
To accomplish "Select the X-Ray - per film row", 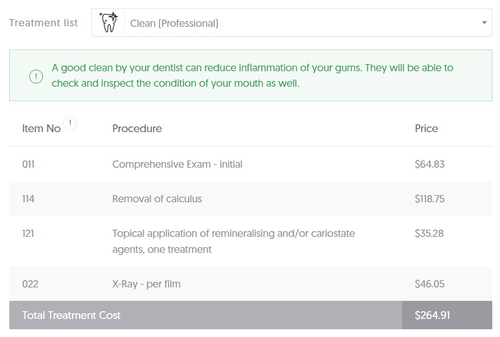I will pos(251,284).
